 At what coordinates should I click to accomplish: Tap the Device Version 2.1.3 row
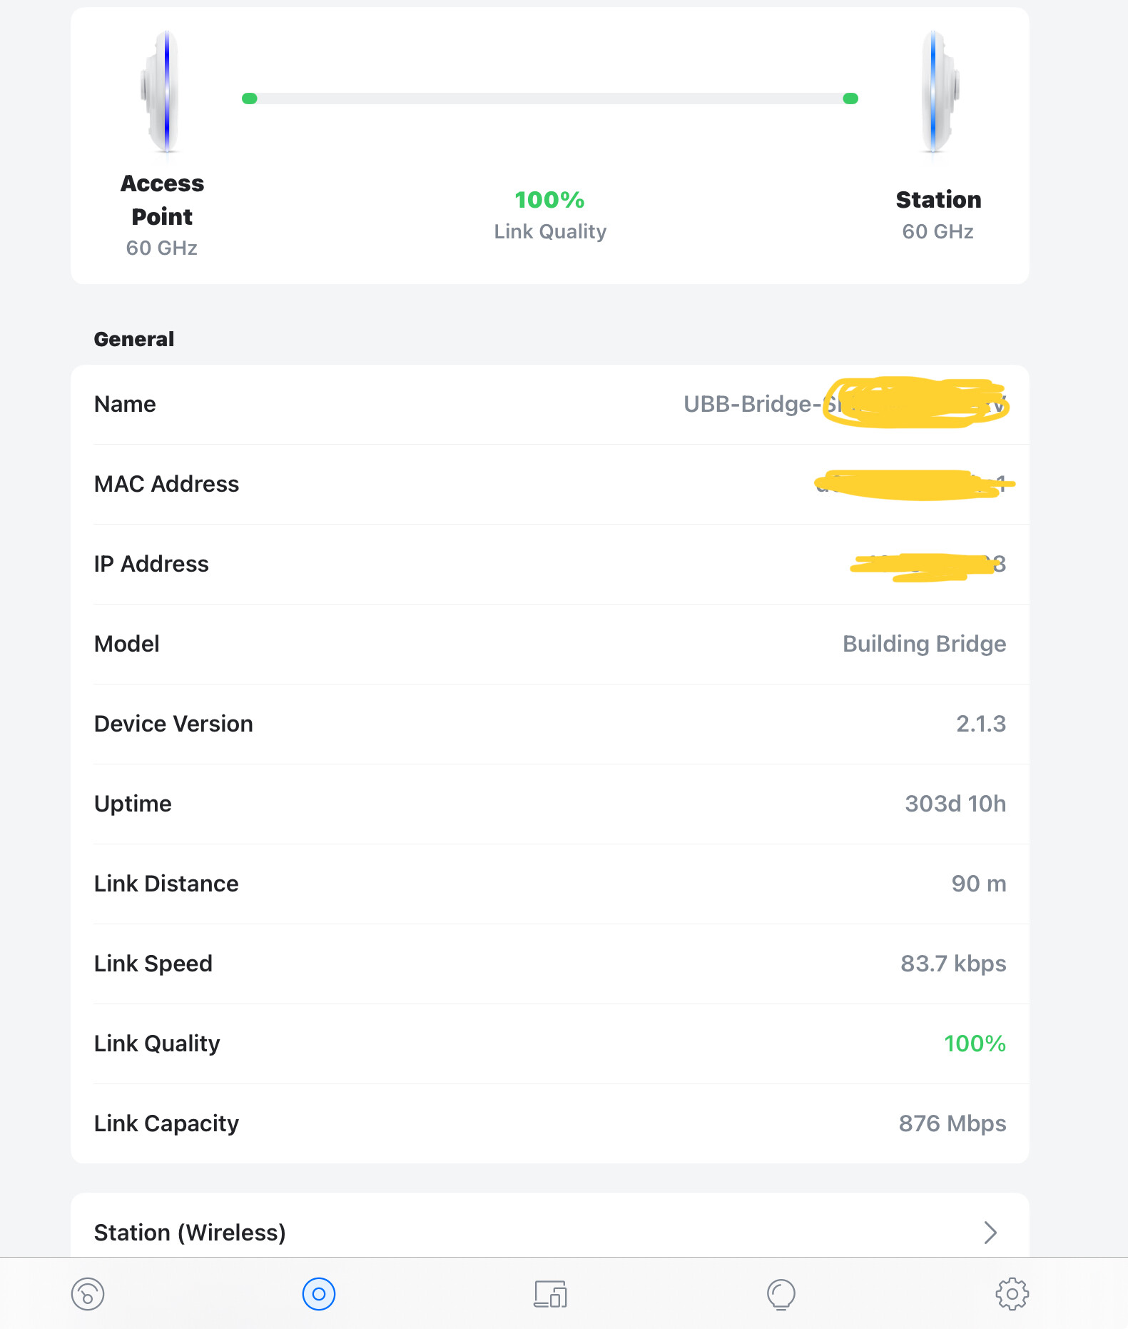click(x=549, y=724)
